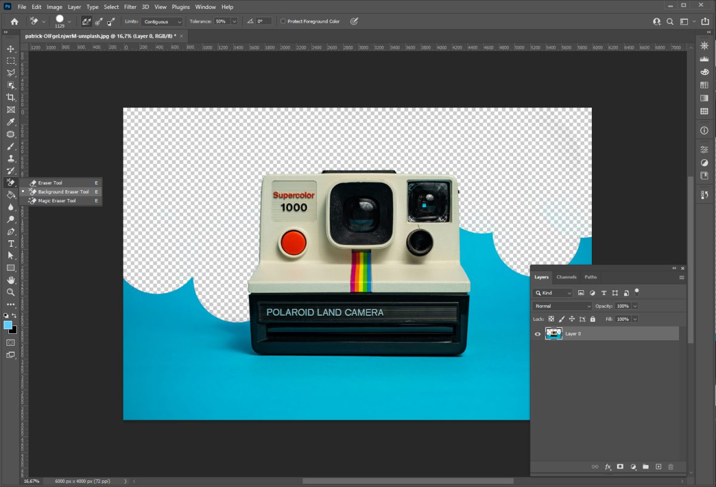716x487 pixels.
Task: Select the Eyedropper tool
Action: coord(11,122)
